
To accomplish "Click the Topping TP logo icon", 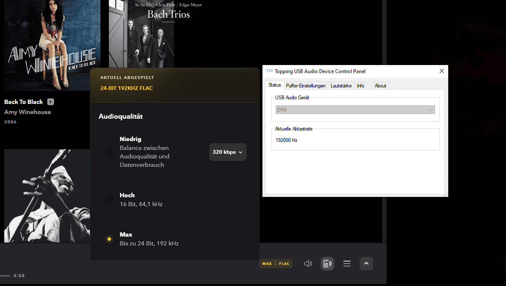I will click(x=269, y=71).
